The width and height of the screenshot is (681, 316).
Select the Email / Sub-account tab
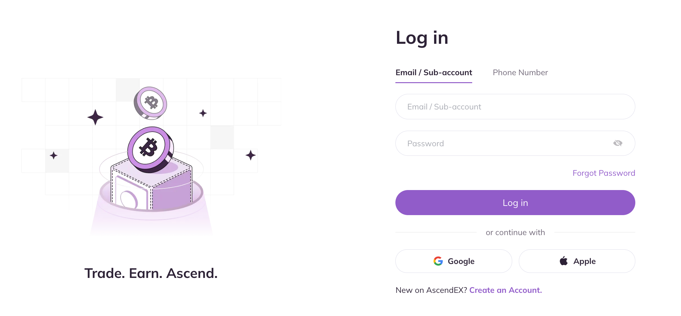pos(433,73)
